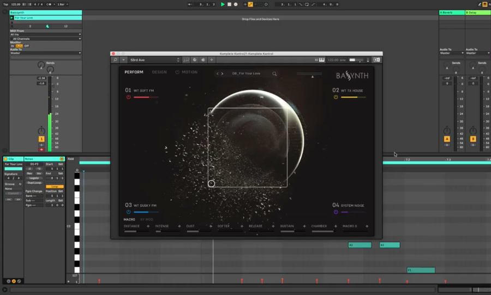491x295 pixels.
Task: Click the Stop button in transport bar
Action: pyautogui.click(x=229, y=4)
